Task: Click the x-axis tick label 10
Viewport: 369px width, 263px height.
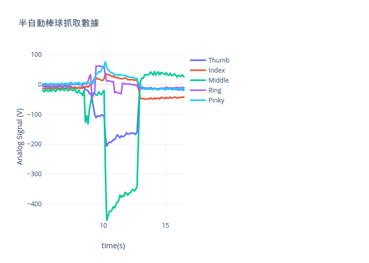Action: (x=103, y=226)
